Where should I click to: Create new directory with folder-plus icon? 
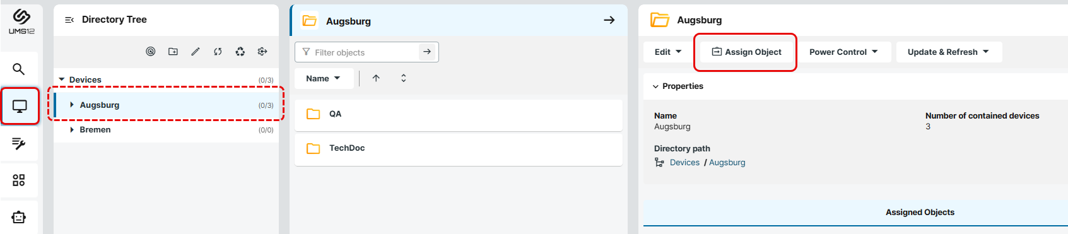click(173, 52)
